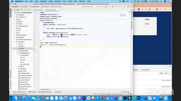The image size is (181, 101).
Task: Click the bookmark star in browser address bar
Action: tap(134, 9)
